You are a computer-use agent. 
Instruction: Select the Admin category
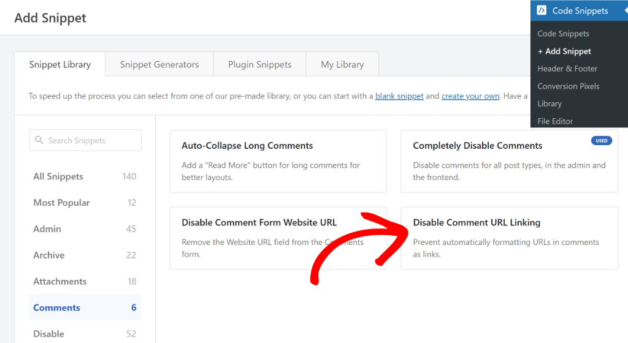click(x=85, y=228)
